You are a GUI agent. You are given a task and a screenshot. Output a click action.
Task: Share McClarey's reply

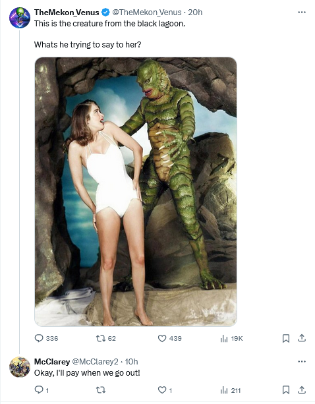pyautogui.click(x=302, y=390)
